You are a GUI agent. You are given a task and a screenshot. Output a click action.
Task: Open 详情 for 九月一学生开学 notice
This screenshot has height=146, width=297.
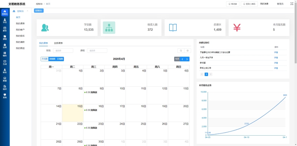pyautogui.click(x=276, y=57)
